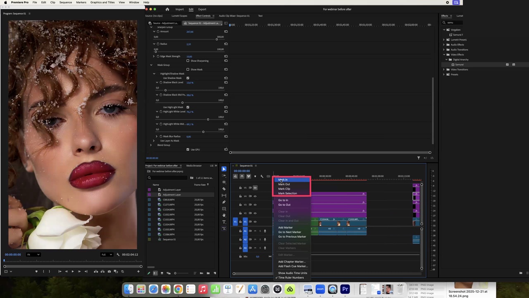Open the Premiere Pro icon in the Dock

[x=345, y=289]
